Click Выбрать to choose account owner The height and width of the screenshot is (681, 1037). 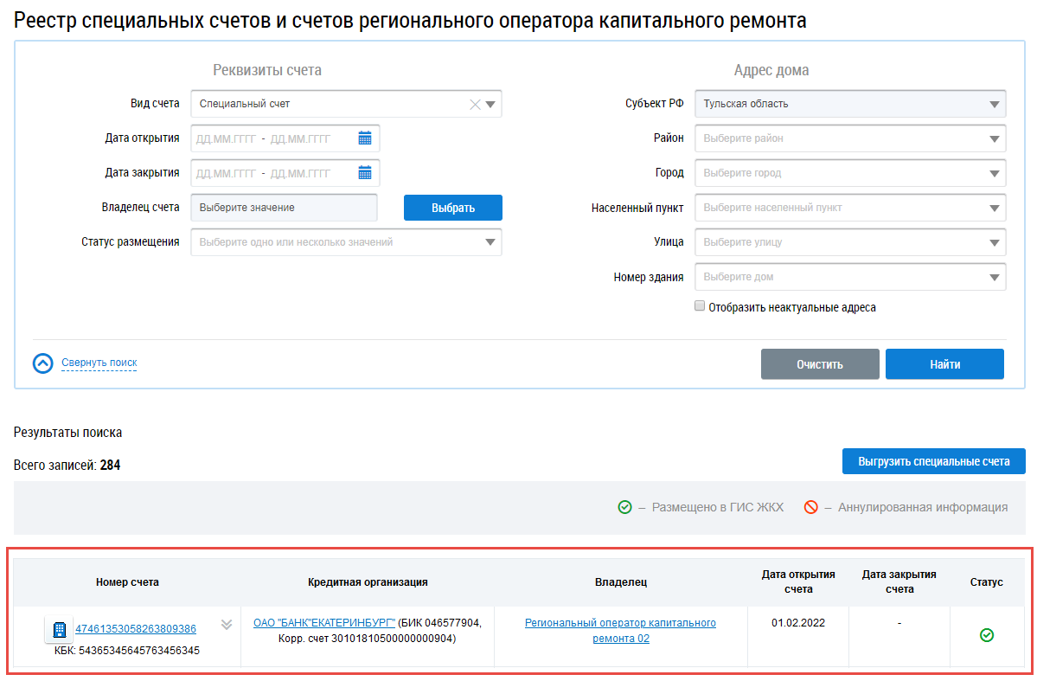pos(452,208)
